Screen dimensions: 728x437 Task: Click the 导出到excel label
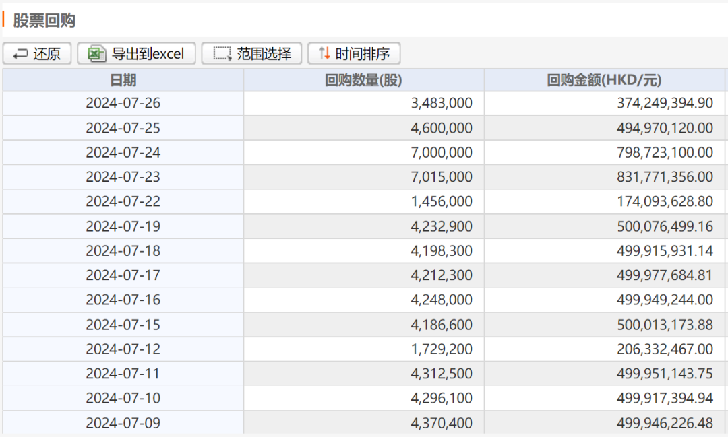(148, 53)
